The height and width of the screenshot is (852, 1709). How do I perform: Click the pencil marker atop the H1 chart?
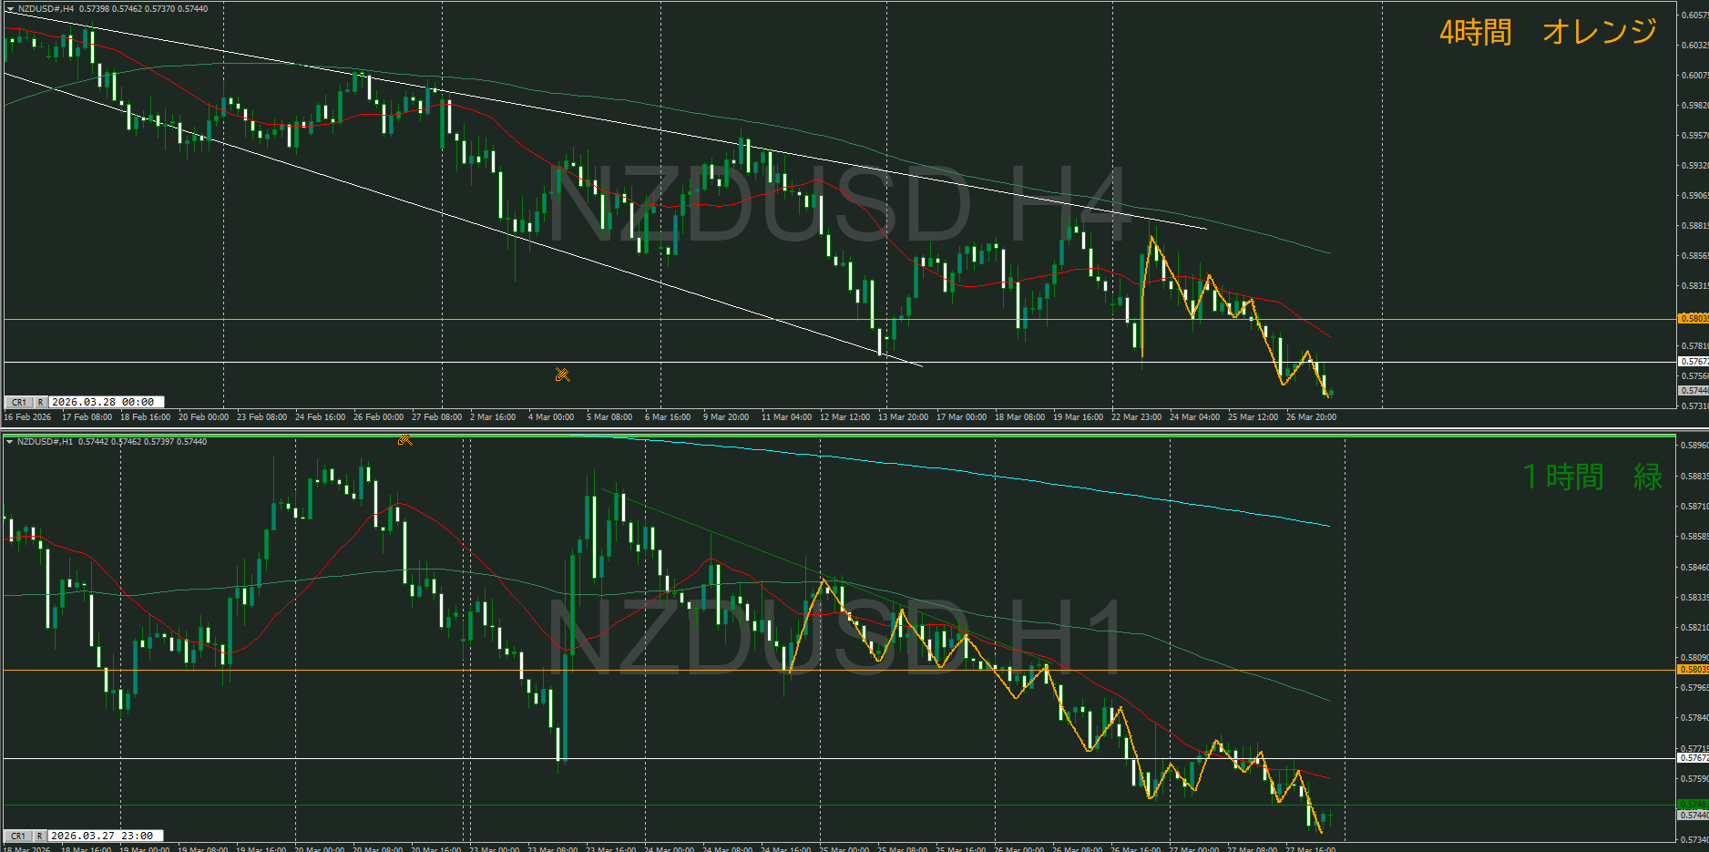click(x=405, y=440)
